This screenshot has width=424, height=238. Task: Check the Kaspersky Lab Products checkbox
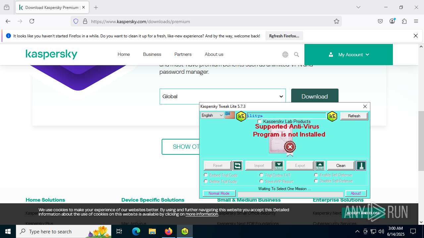[259, 122]
